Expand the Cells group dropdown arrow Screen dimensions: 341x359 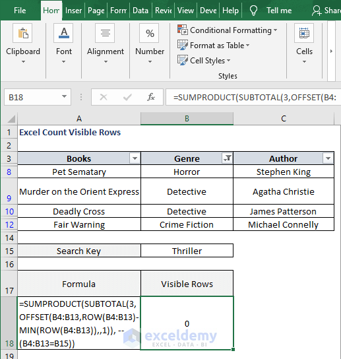point(304,61)
